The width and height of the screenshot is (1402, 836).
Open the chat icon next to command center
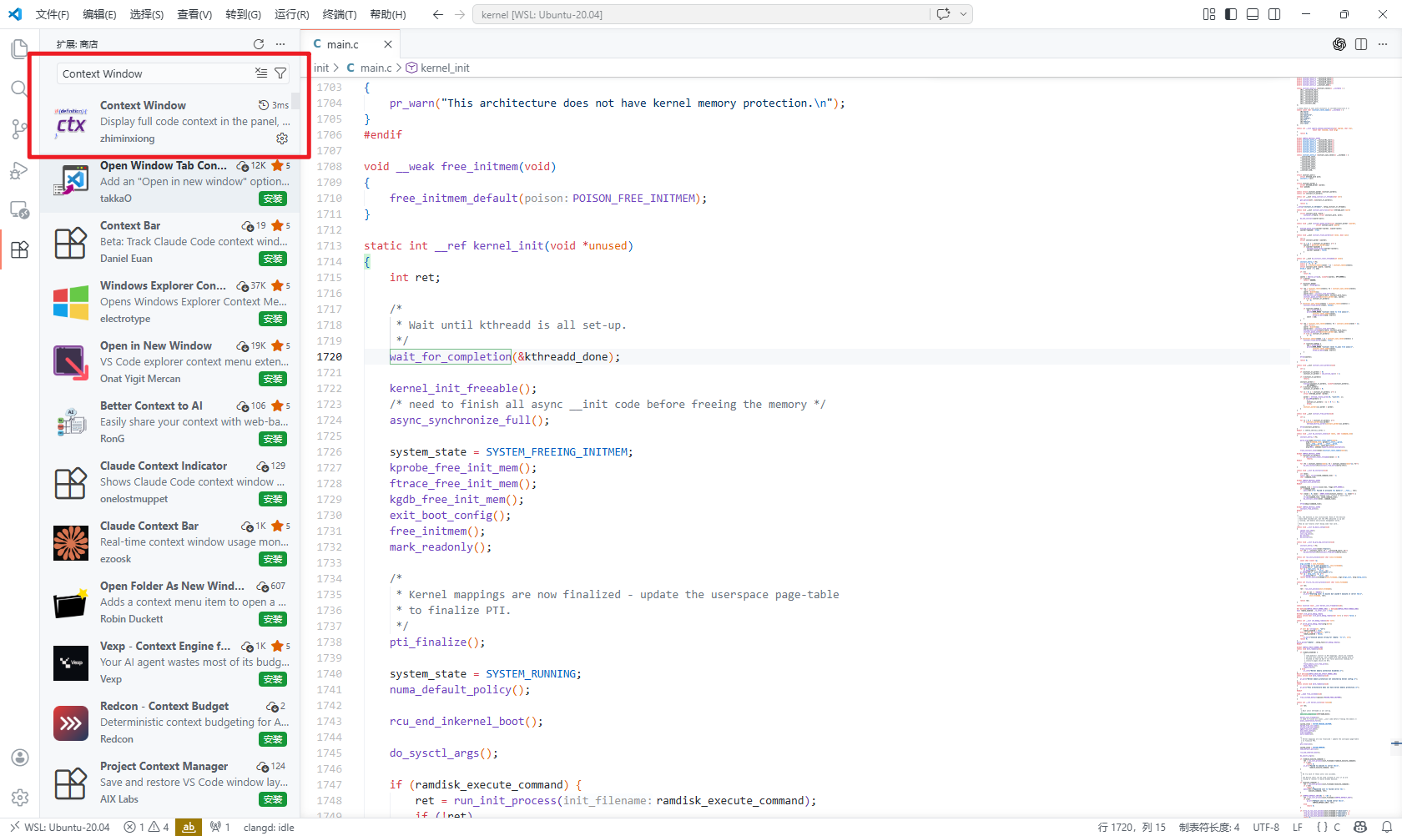point(944,14)
